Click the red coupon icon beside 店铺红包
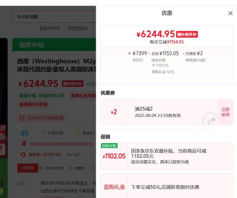Image resolution: width=237 pixels, height=198 pixels. (x=24, y=144)
